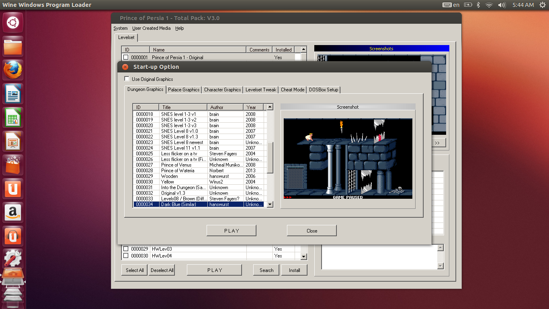This screenshot has height=309, width=549.
Task: Sort graphics list by ID column header
Action: coord(146,107)
